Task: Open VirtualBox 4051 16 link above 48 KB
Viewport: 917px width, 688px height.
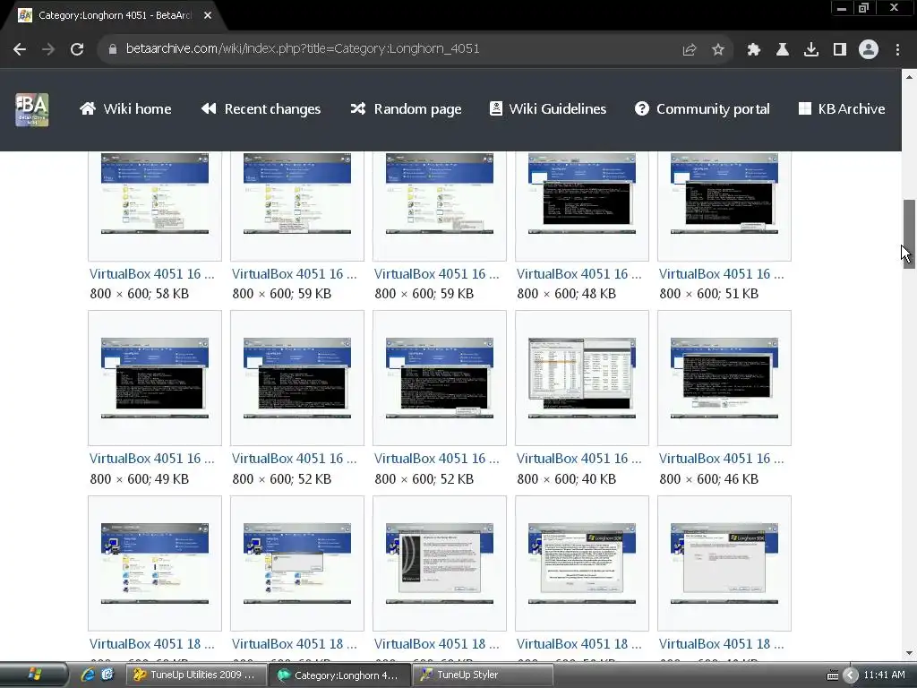Action: point(579,274)
